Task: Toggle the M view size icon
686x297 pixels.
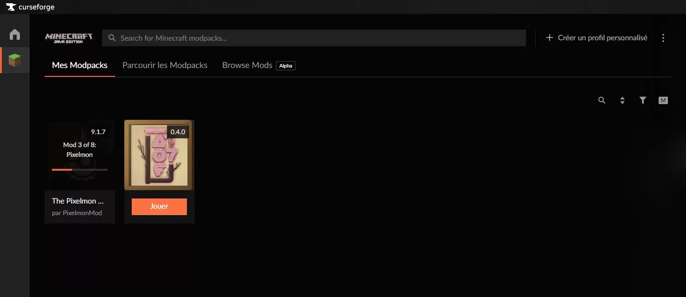Action: tap(663, 100)
